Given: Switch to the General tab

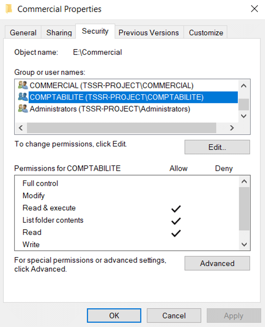Looking at the screenshot, I should coord(23,33).
